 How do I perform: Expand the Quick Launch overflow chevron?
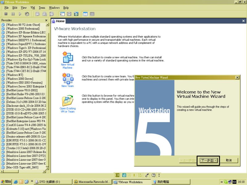coord(32,181)
